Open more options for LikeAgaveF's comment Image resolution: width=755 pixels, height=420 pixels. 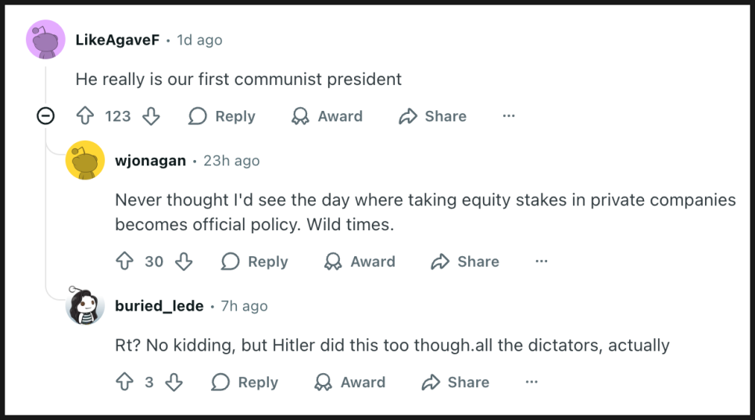point(509,116)
